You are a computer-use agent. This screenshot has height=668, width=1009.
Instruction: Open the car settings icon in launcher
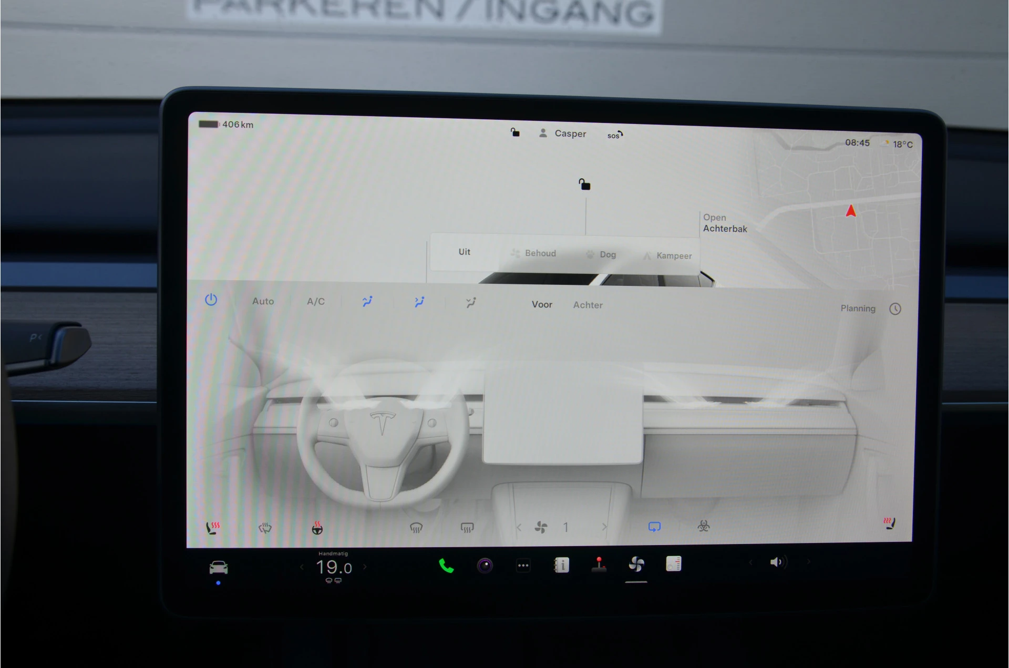219,567
